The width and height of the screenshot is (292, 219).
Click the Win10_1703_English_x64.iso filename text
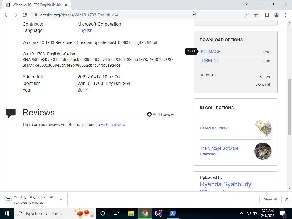(x=48, y=54)
